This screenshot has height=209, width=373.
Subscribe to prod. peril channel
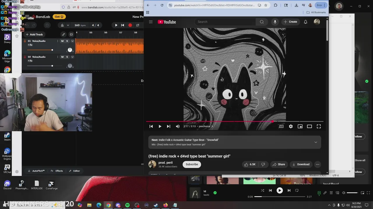click(x=192, y=164)
